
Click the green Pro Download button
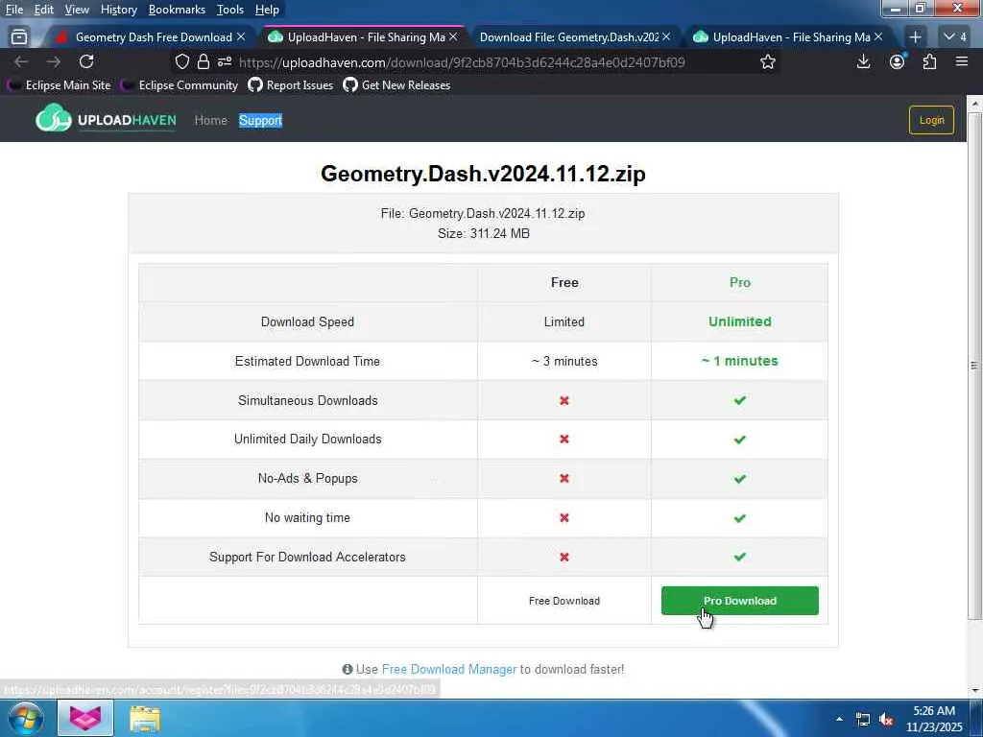740,601
